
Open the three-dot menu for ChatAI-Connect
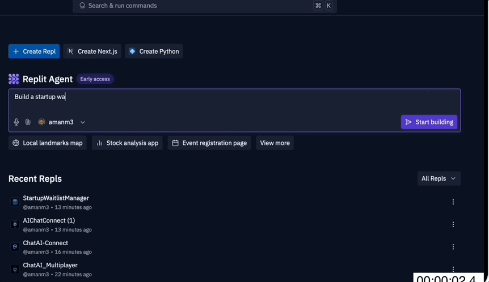coord(453,247)
